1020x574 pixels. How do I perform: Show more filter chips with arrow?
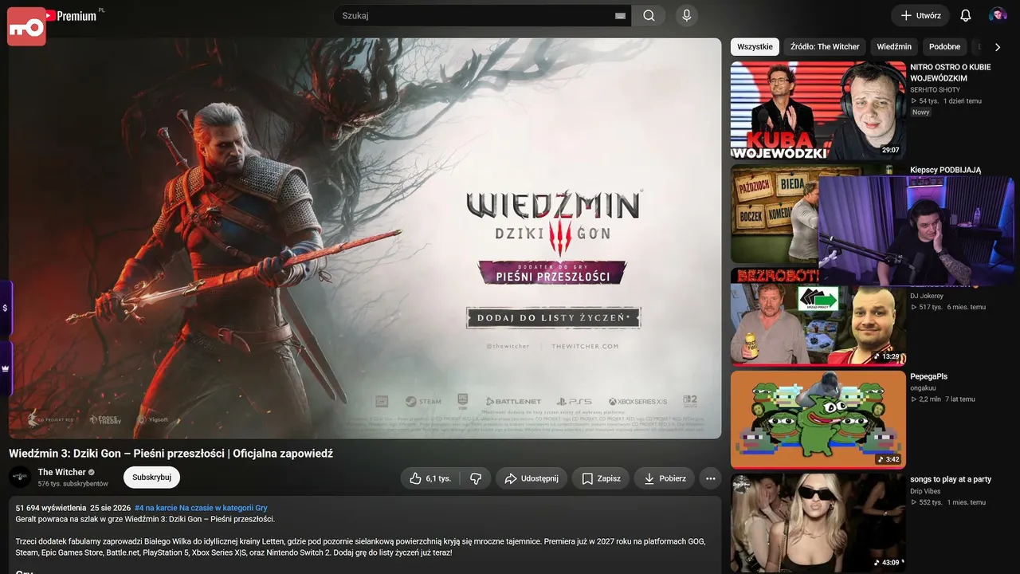pos(997,47)
